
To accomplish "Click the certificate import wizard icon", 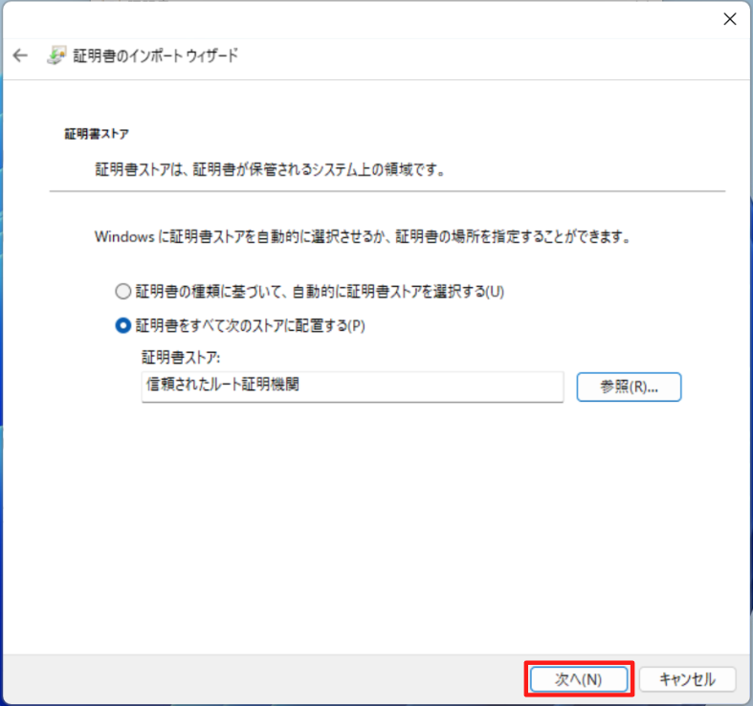I will point(56,55).
